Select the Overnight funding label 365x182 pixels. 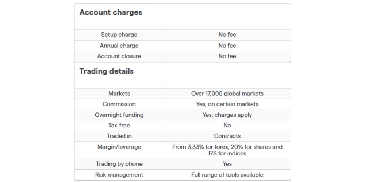coord(119,115)
